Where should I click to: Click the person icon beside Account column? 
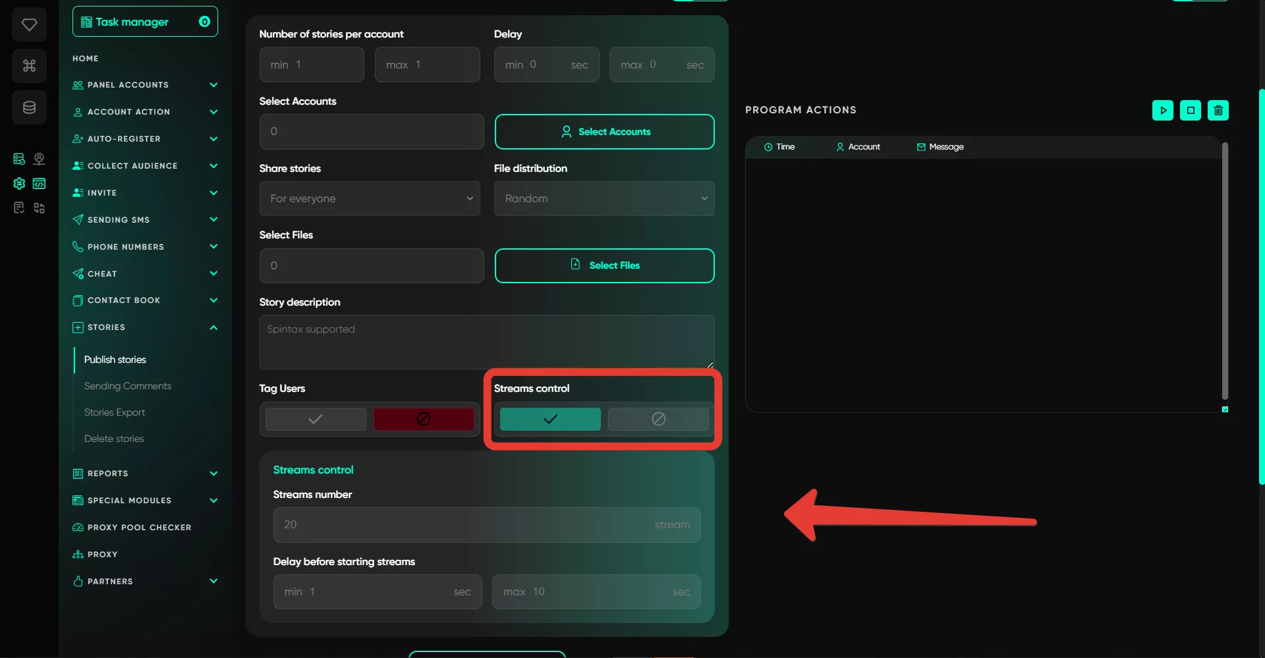pyautogui.click(x=840, y=148)
